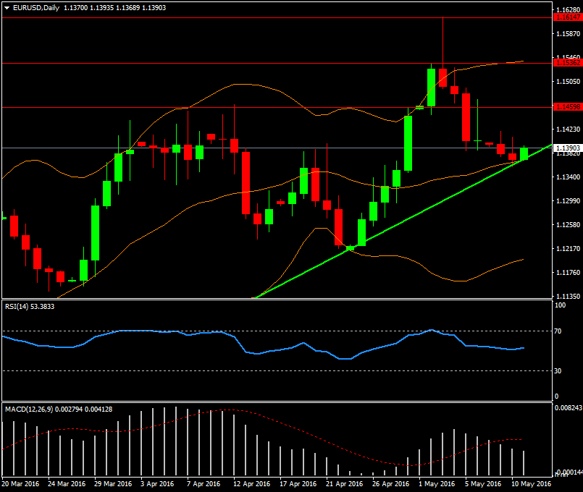Click the RSI(14) indicator label

[19, 307]
